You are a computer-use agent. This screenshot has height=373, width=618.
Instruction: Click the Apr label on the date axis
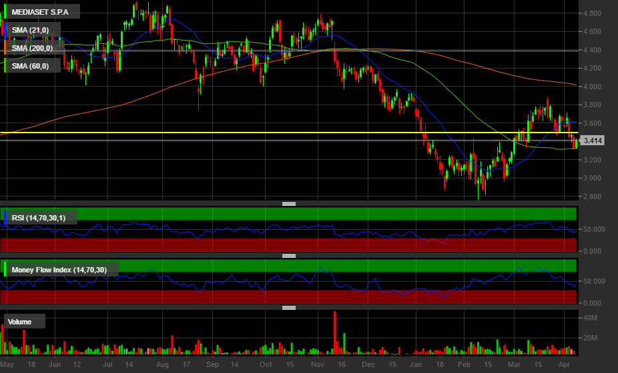pos(565,365)
